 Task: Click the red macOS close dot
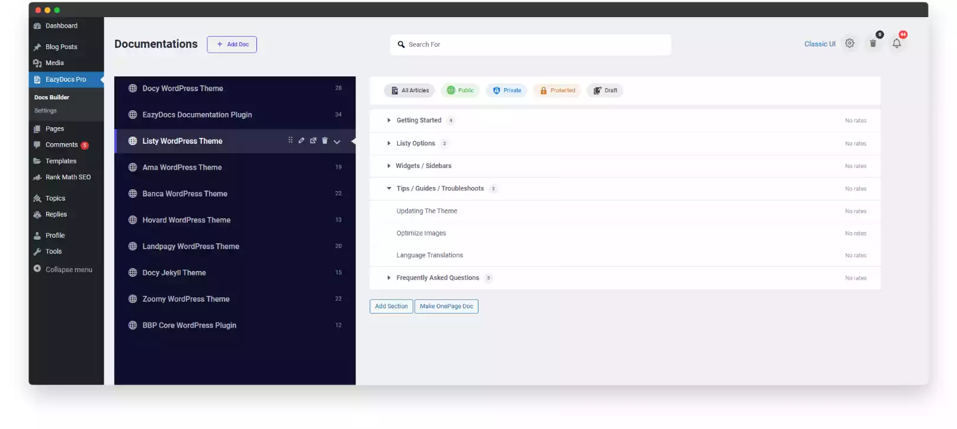pos(38,10)
